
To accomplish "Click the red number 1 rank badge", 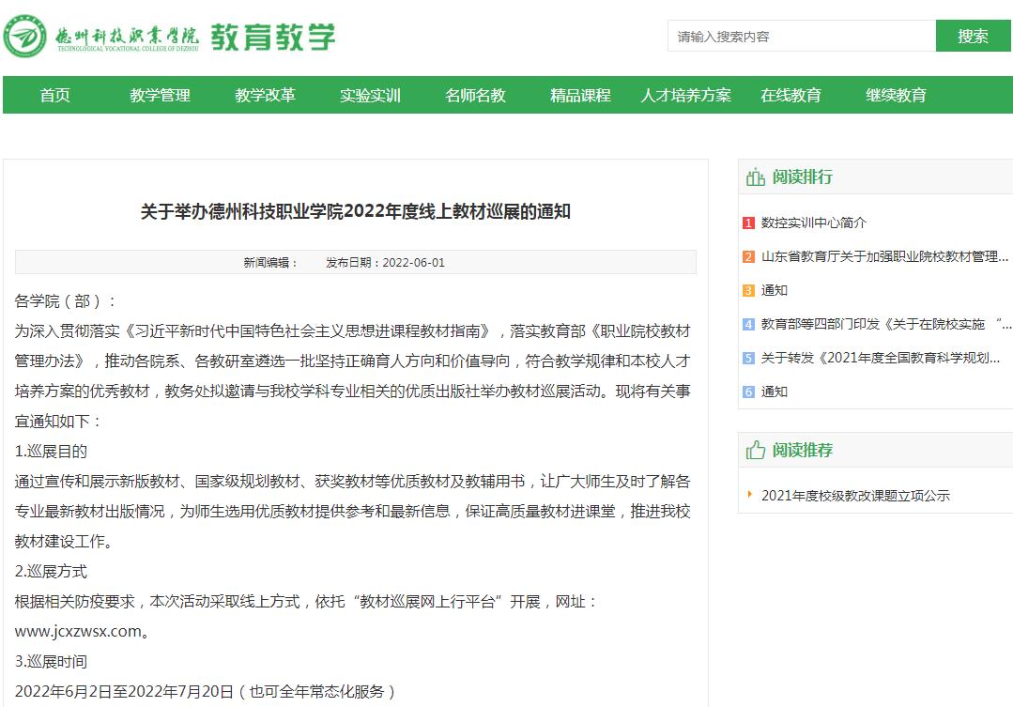I will [748, 223].
